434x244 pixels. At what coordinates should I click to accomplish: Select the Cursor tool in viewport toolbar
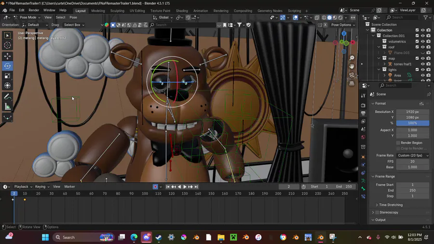[7, 45]
